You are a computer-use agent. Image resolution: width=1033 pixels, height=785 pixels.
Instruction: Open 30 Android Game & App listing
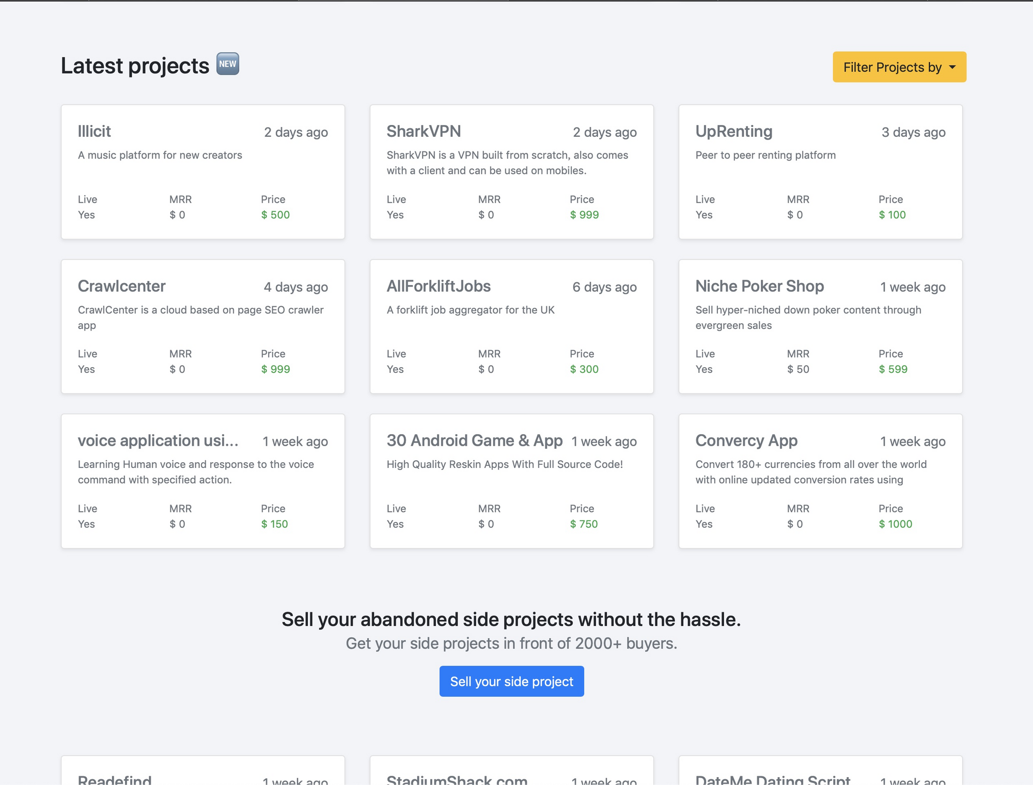(x=474, y=441)
